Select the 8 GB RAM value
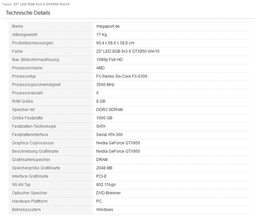The image size is (262, 216). 101,101
